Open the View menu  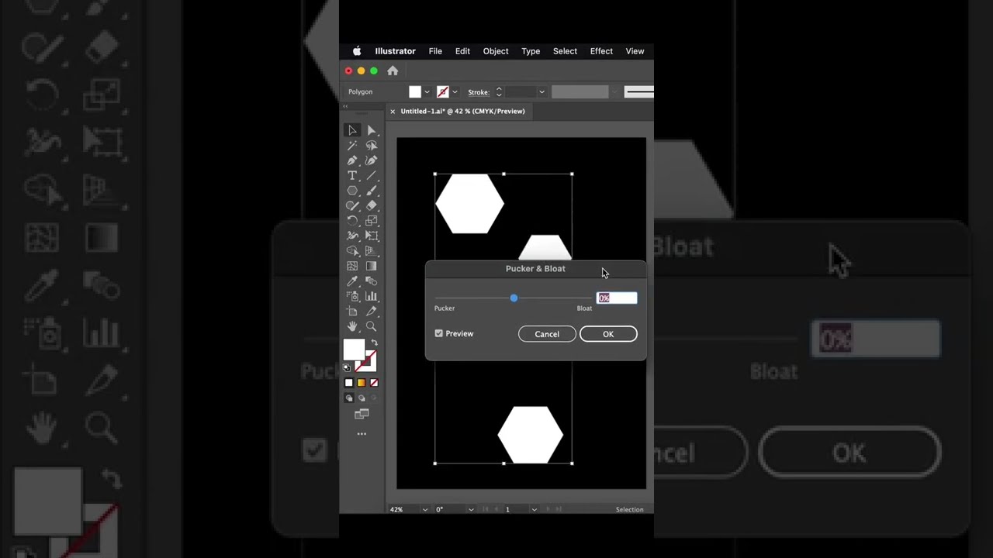click(x=635, y=51)
